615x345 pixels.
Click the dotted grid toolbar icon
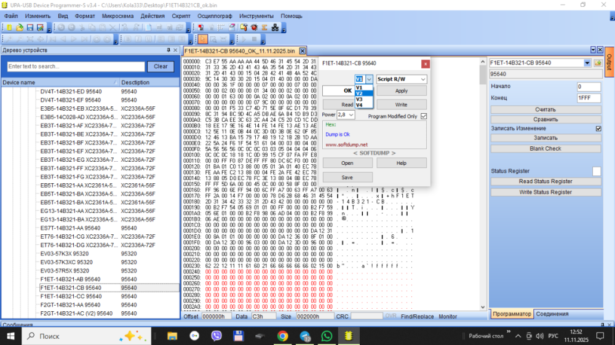click(x=221, y=28)
